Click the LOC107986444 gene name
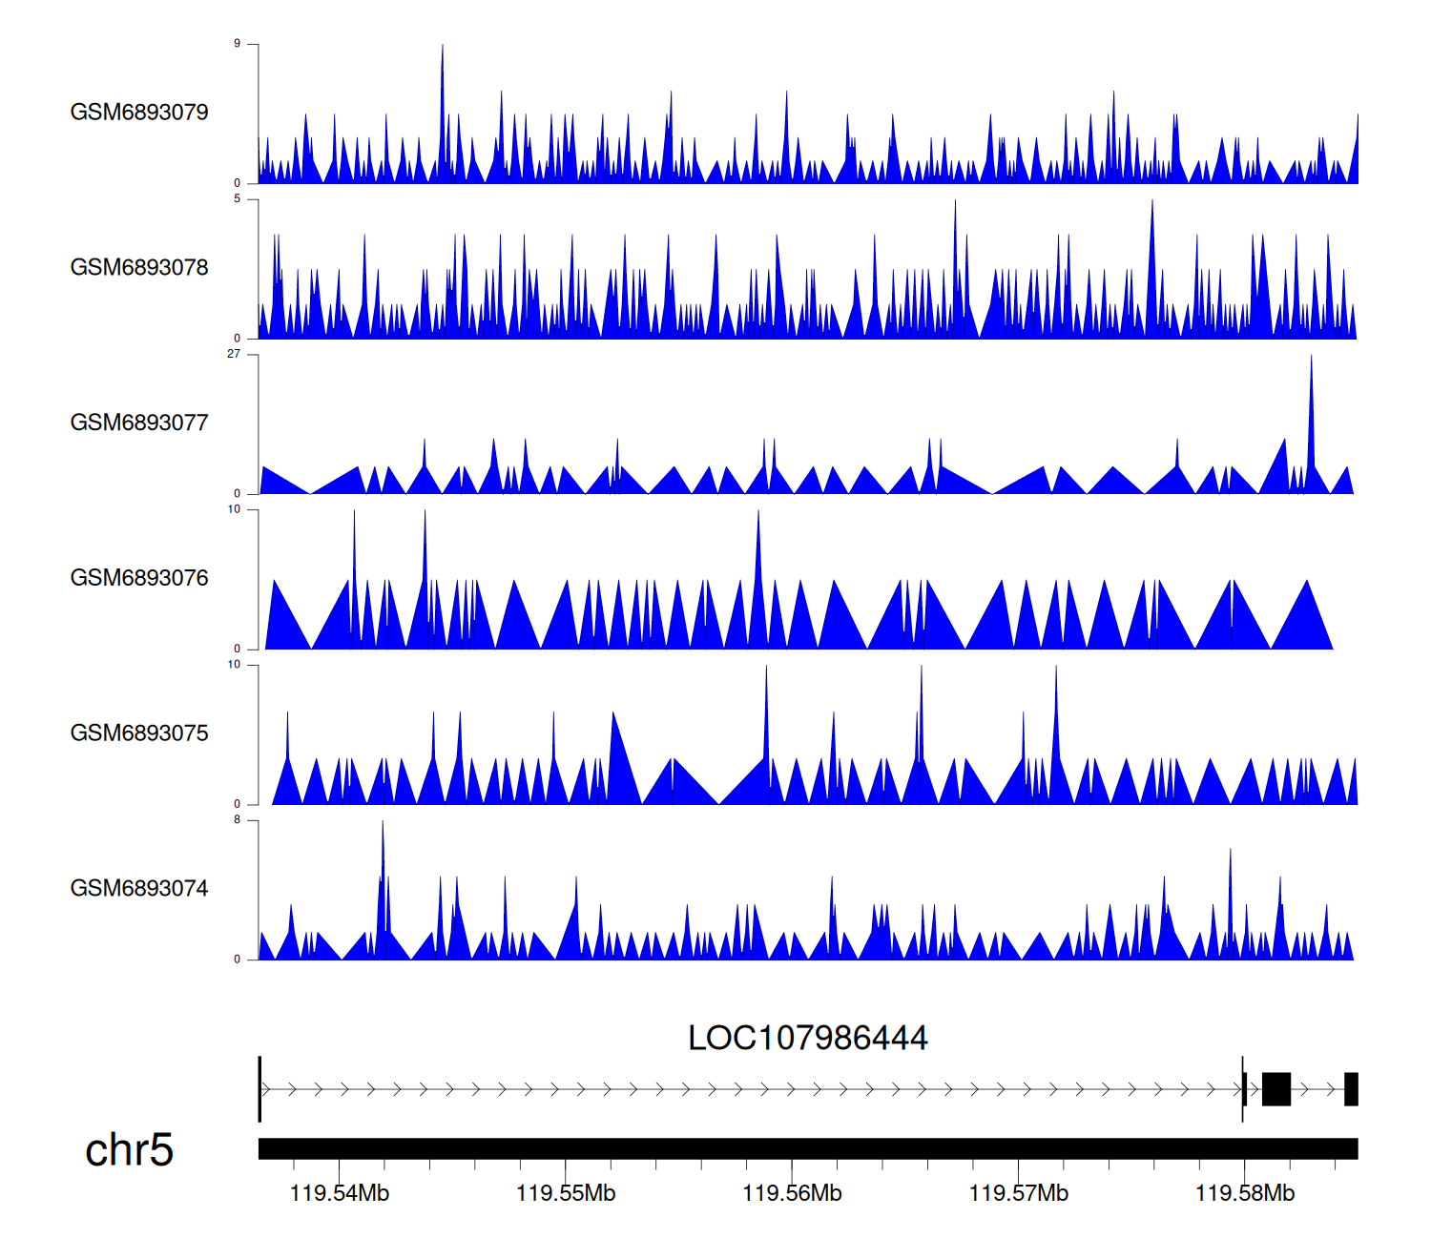 coord(807,1038)
